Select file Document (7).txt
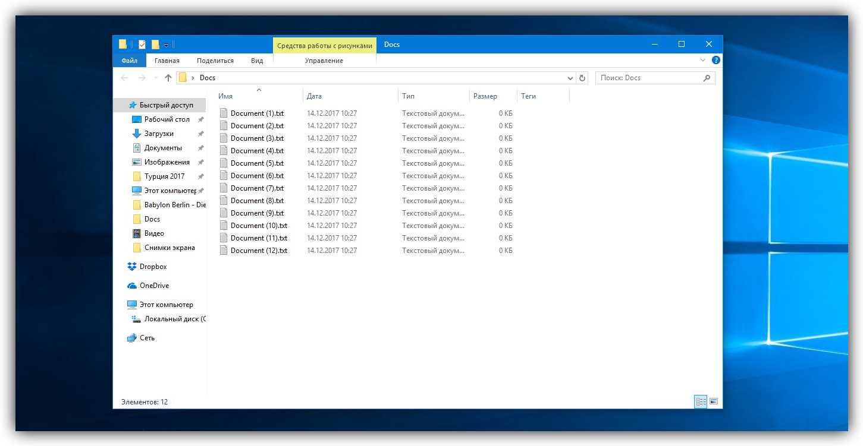Image resolution: width=863 pixels, height=446 pixels. click(257, 188)
